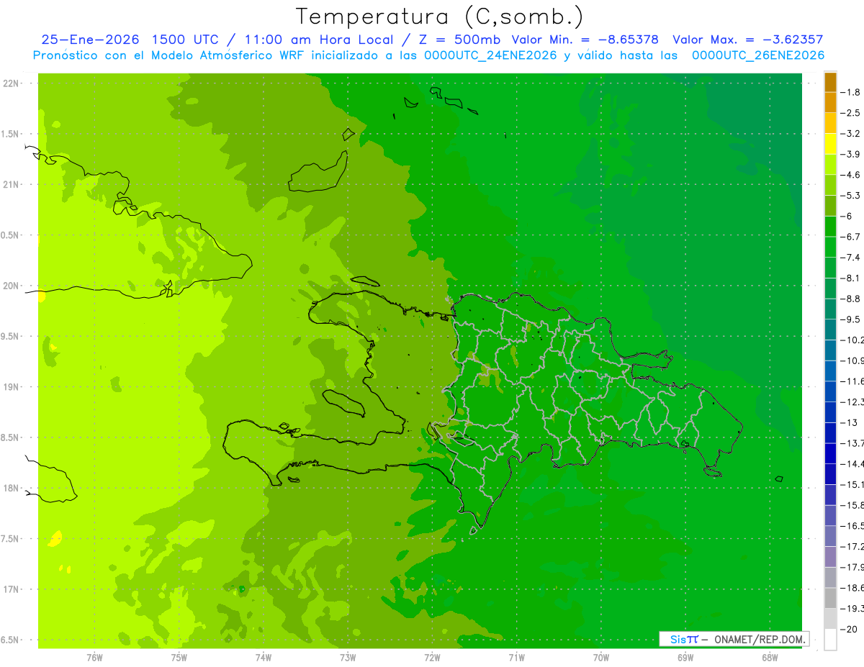864x667 pixels.
Task: Click the '-6' color scale value
Action: (847, 216)
